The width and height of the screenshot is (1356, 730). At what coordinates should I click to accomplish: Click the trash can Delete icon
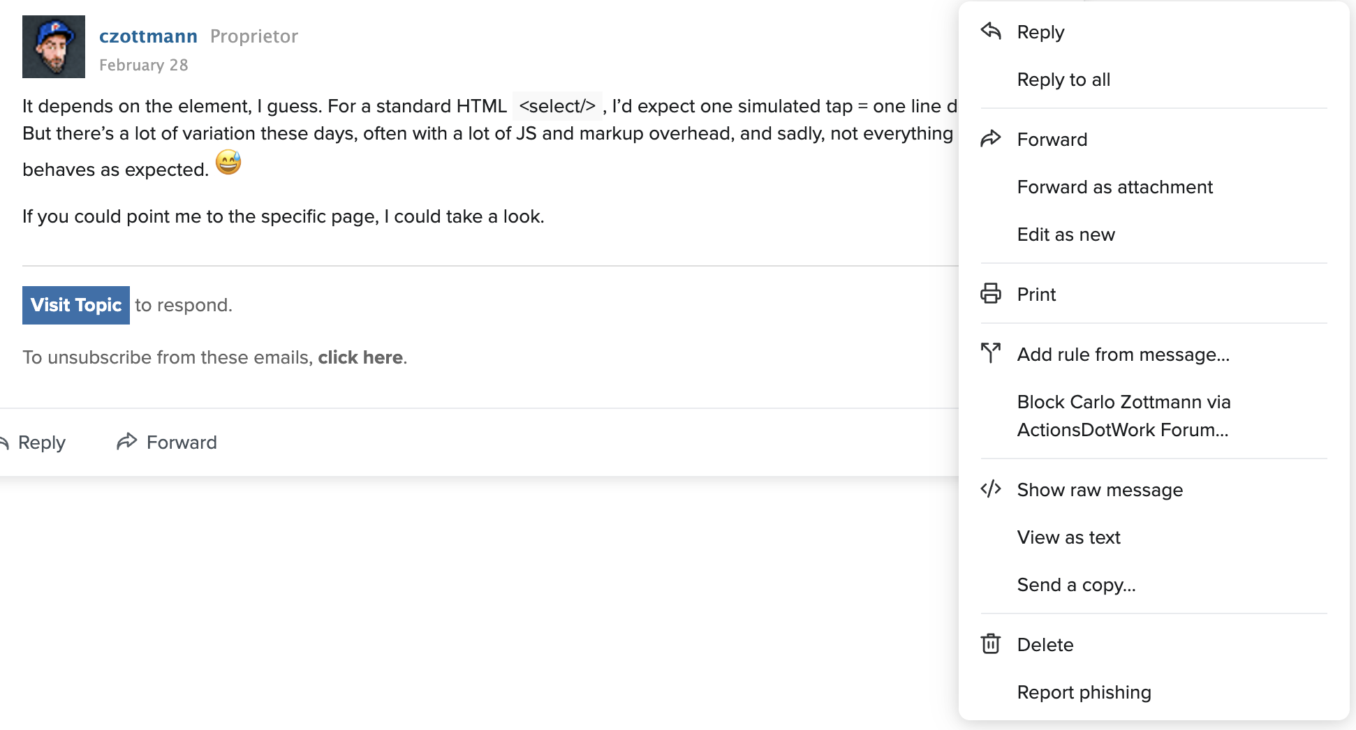coord(991,643)
